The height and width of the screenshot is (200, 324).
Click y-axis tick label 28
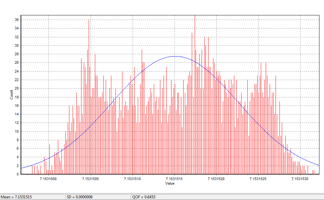click(17, 54)
